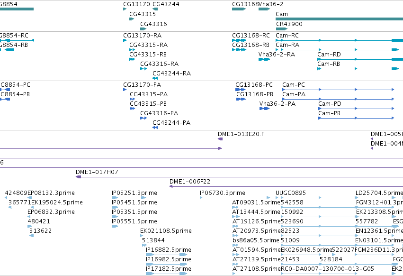Select transcript CG43315-RB
Viewport: 403px width, 276px height.
(132, 59)
